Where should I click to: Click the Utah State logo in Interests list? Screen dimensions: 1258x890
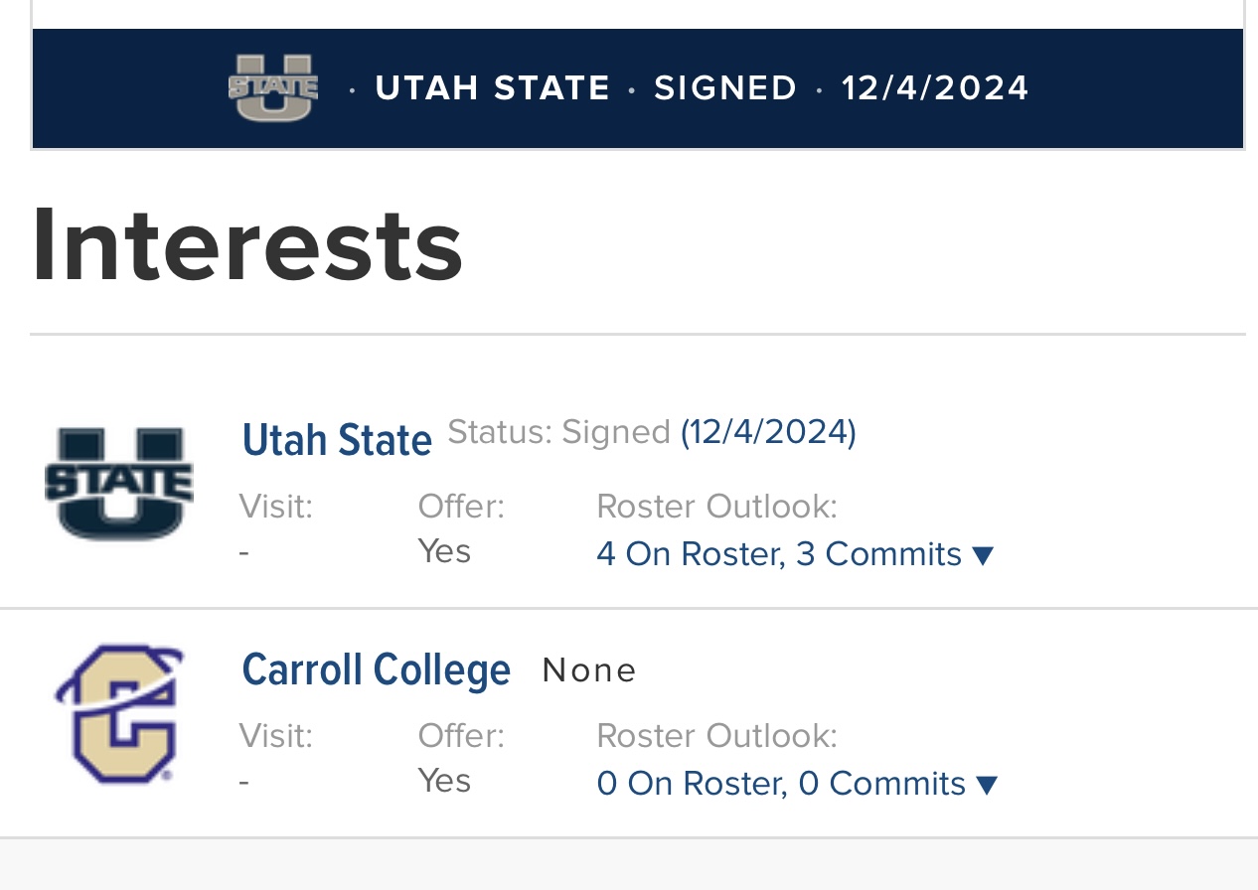[x=119, y=484]
